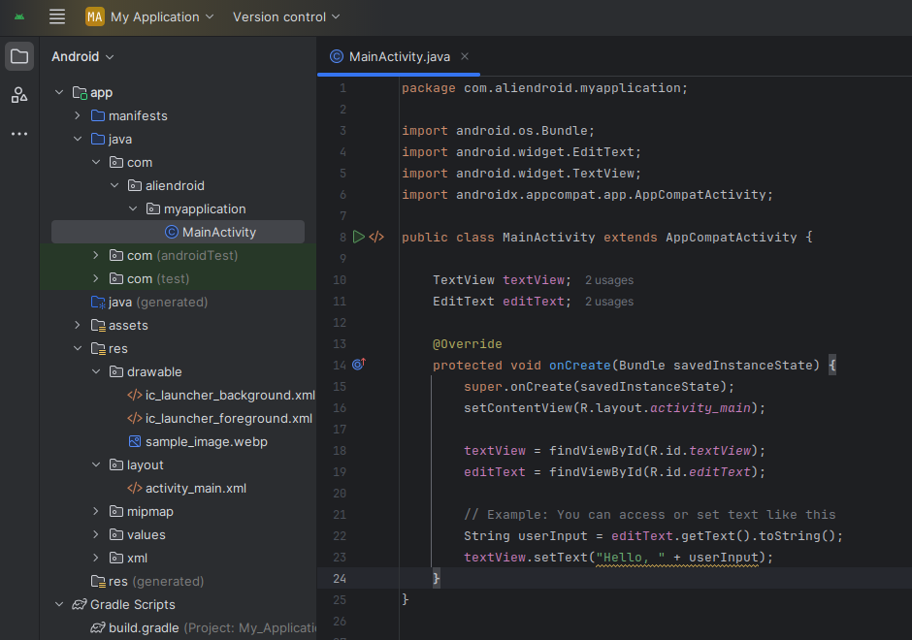The height and width of the screenshot is (640, 912).
Task: Click the onCreate method name on line 14
Action: coord(580,365)
